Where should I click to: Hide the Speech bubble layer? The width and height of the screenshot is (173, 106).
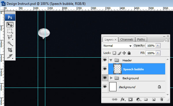click(x=105, y=69)
